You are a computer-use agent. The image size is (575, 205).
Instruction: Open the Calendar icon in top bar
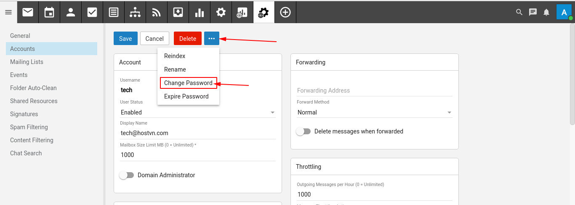[x=49, y=12]
